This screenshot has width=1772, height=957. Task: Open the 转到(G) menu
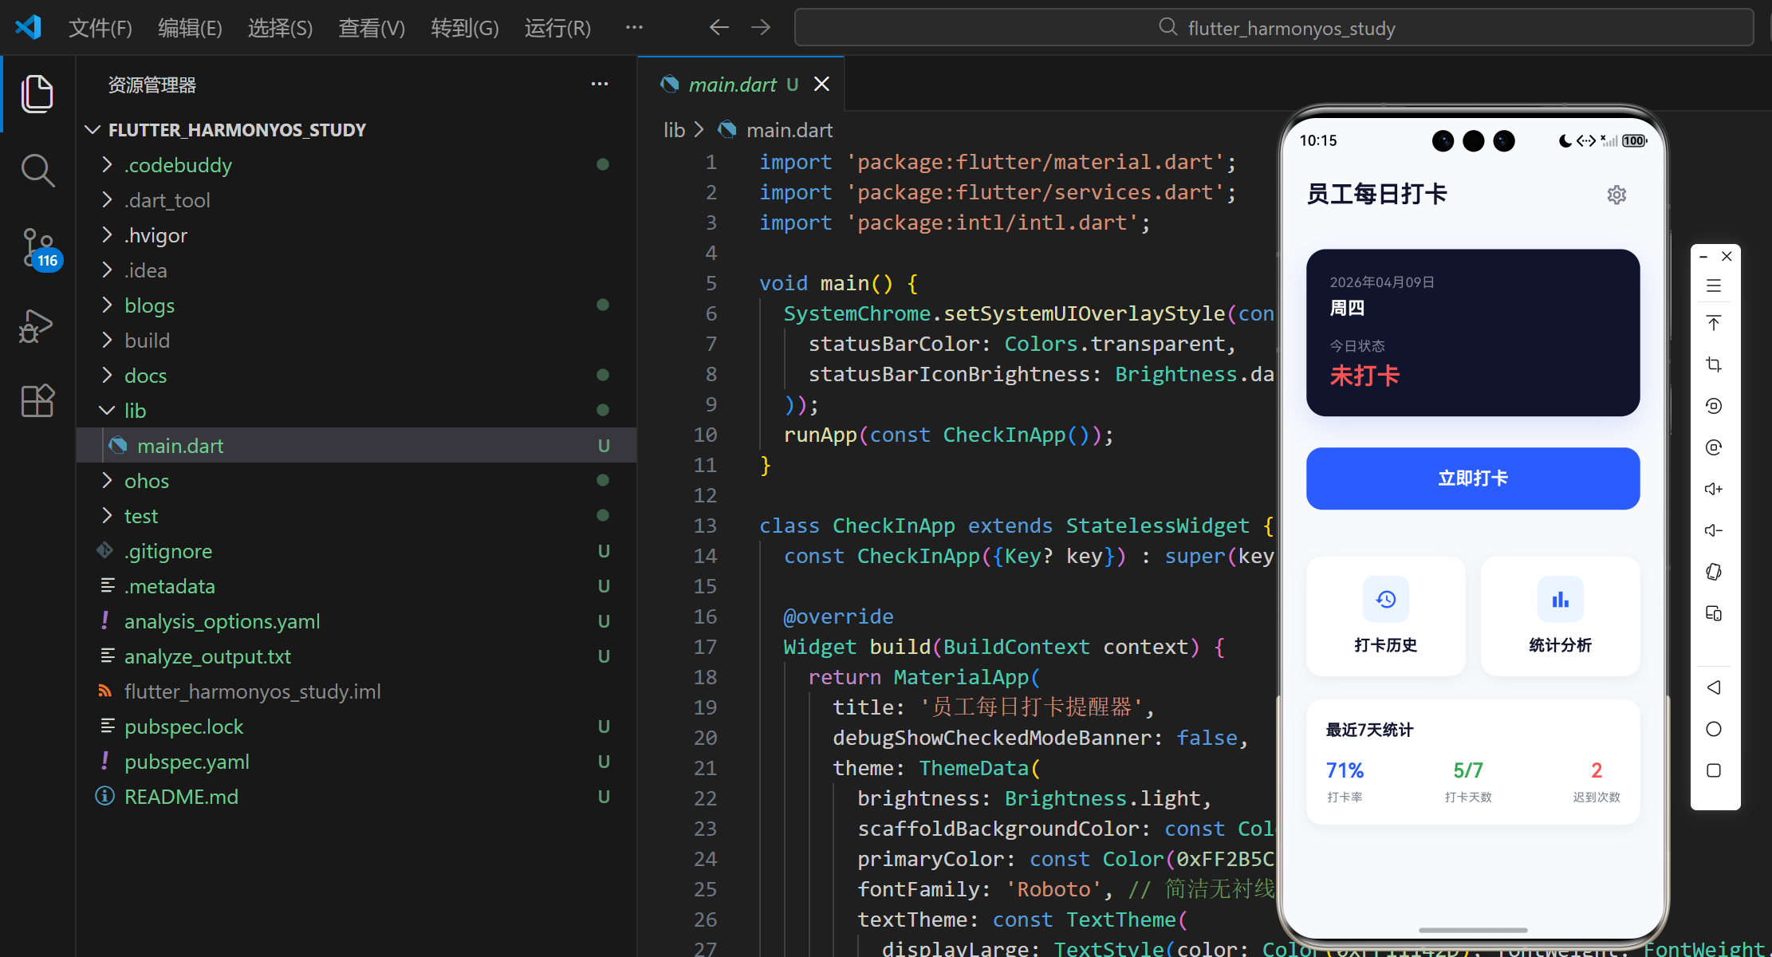(x=465, y=28)
